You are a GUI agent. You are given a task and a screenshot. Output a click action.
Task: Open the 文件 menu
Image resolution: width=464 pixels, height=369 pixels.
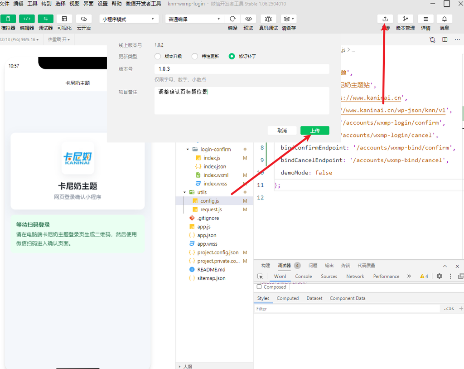coord(5,4)
